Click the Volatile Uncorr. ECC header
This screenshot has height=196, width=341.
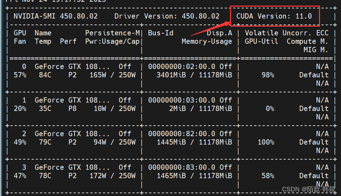tap(287, 33)
